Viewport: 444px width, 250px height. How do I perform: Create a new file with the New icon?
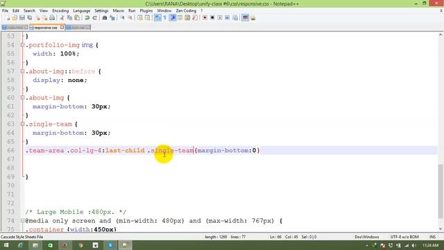click(x=8, y=18)
